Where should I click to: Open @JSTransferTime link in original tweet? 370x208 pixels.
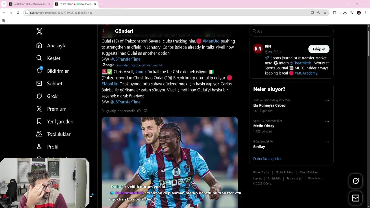(x=125, y=59)
